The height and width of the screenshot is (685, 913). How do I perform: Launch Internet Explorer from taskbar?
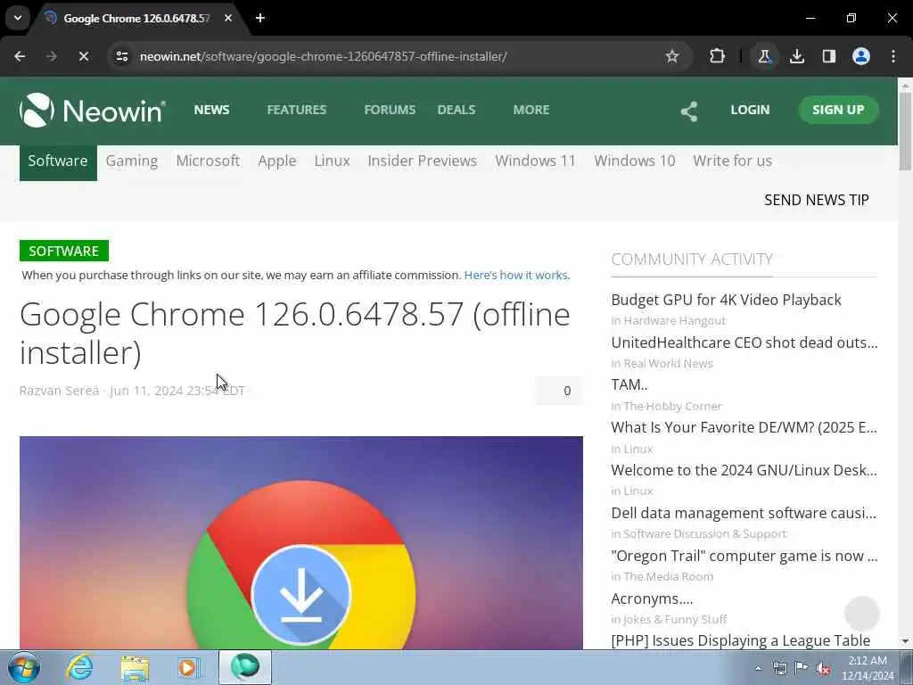79,667
